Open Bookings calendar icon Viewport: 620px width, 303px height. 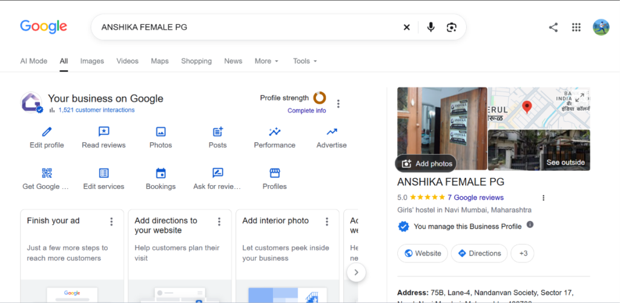click(x=160, y=173)
